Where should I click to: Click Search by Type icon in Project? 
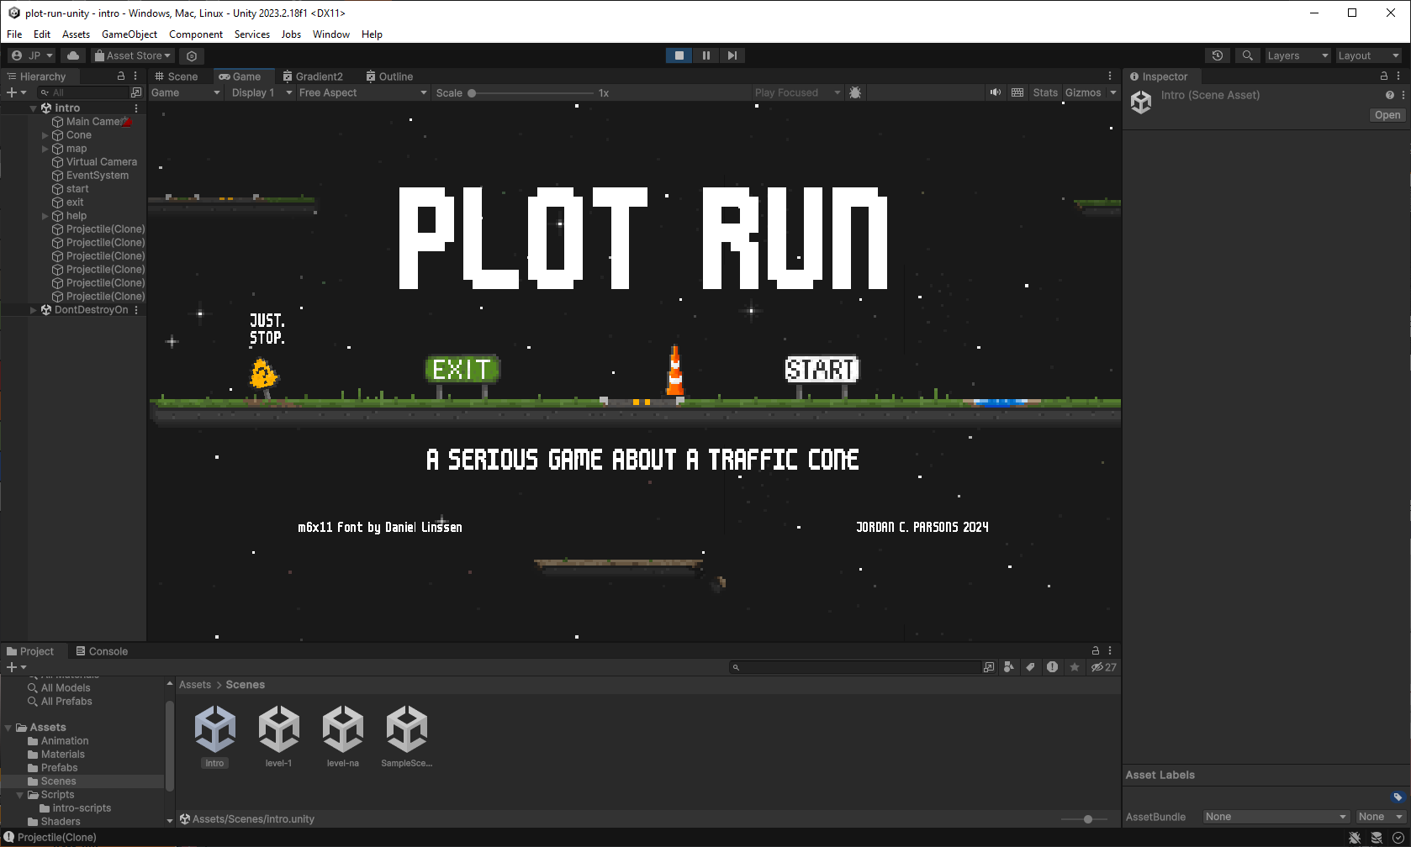point(1009,667)
